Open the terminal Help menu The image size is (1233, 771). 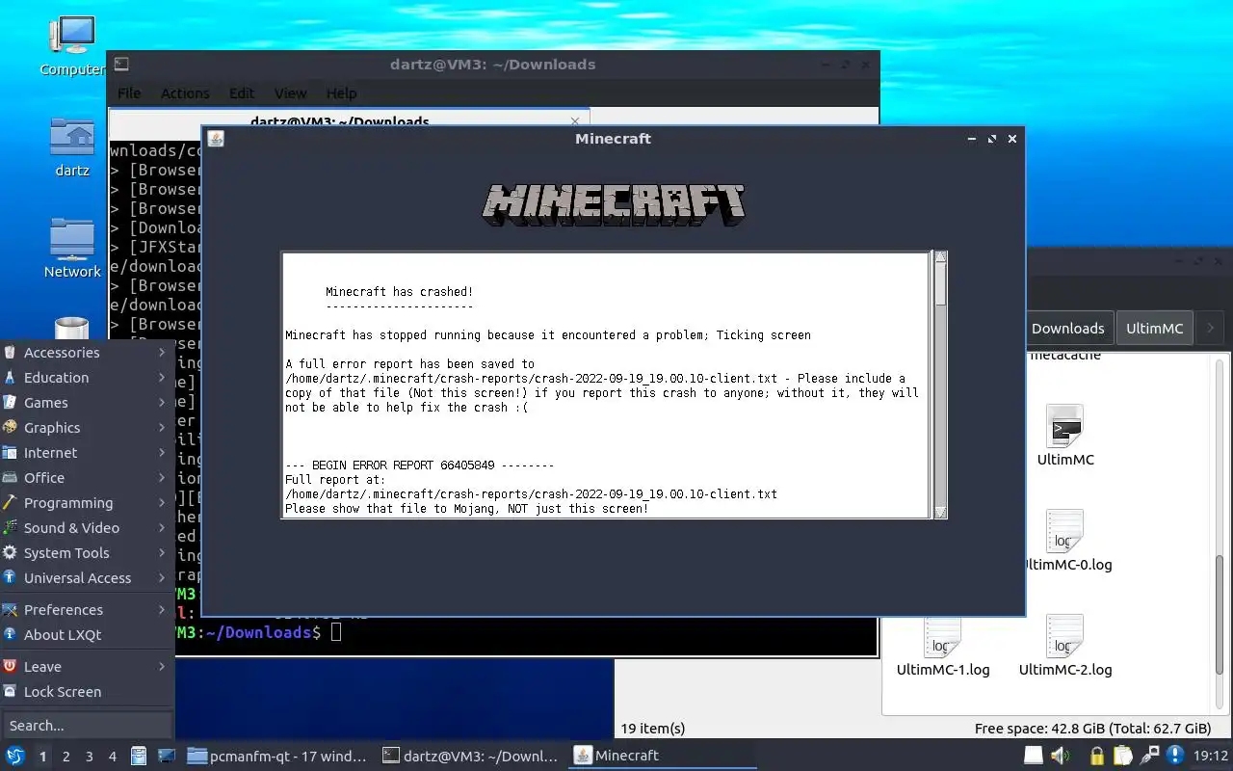[342, 93]
